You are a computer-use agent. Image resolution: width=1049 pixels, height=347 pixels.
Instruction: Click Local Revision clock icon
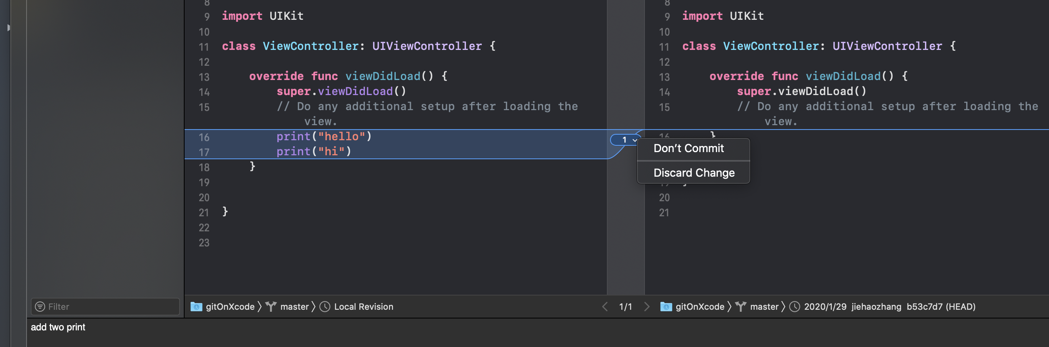pyautogui.click(x=324, y=306)
